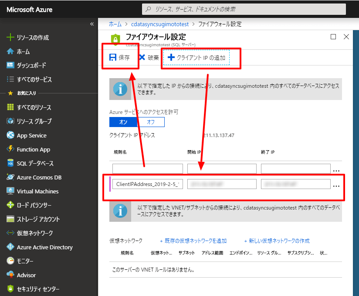Click the green plus icon for リソースの作成
The image size is (359, 296).
pyautogui.click(x=10, y=38)
